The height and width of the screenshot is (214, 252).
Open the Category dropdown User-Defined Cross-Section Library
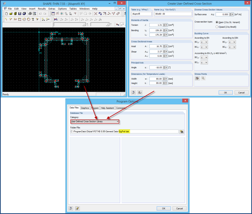(x=95, y=122)
